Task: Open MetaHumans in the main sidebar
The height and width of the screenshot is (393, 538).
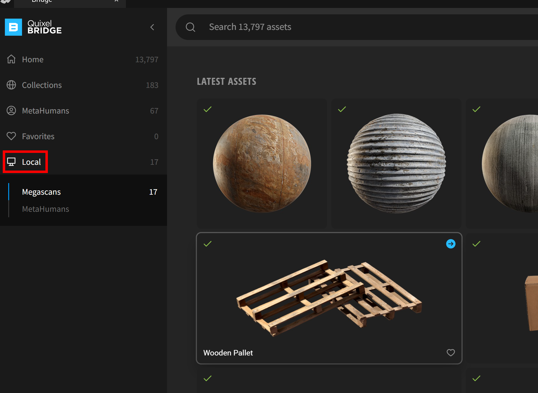Action: click(x=84, y=110)
